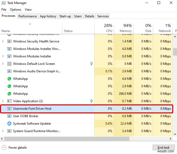Click the Windows Audio Device Graph process icon
This screenshot has width=177, height=154.
[9, 71]
